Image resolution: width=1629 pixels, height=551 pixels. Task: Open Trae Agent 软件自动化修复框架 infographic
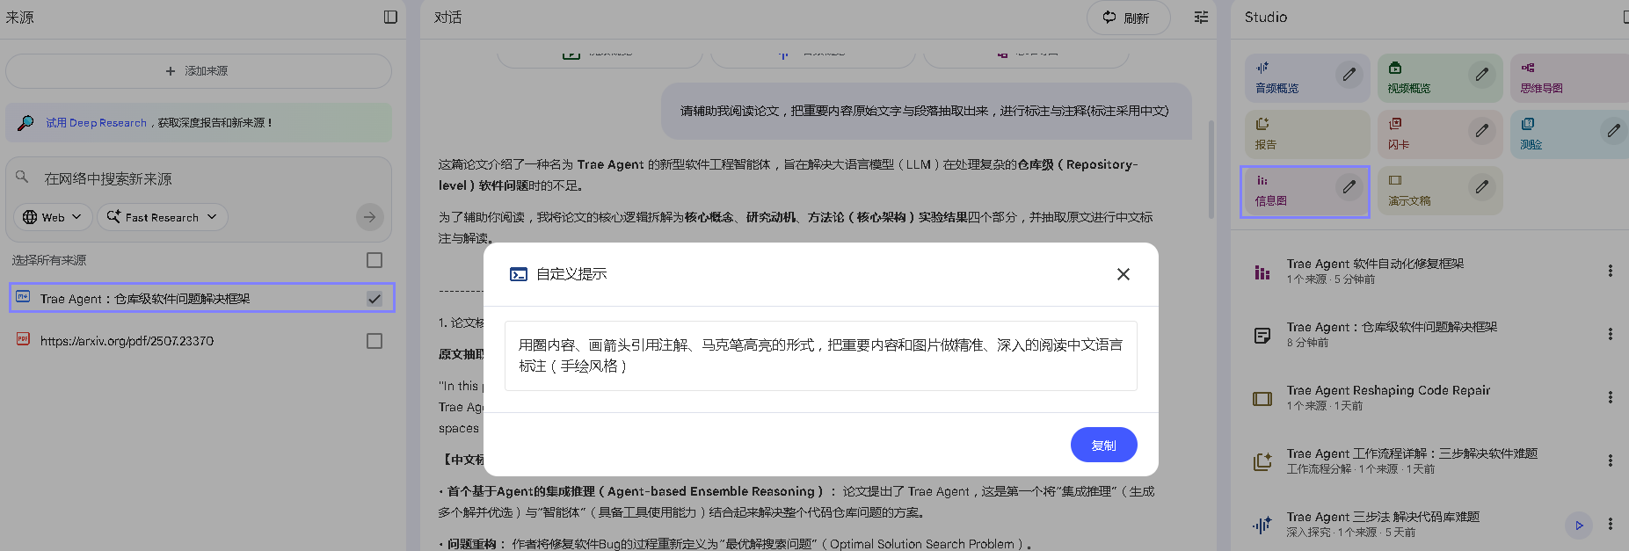pyautogui.click(x=1375, y=271)
